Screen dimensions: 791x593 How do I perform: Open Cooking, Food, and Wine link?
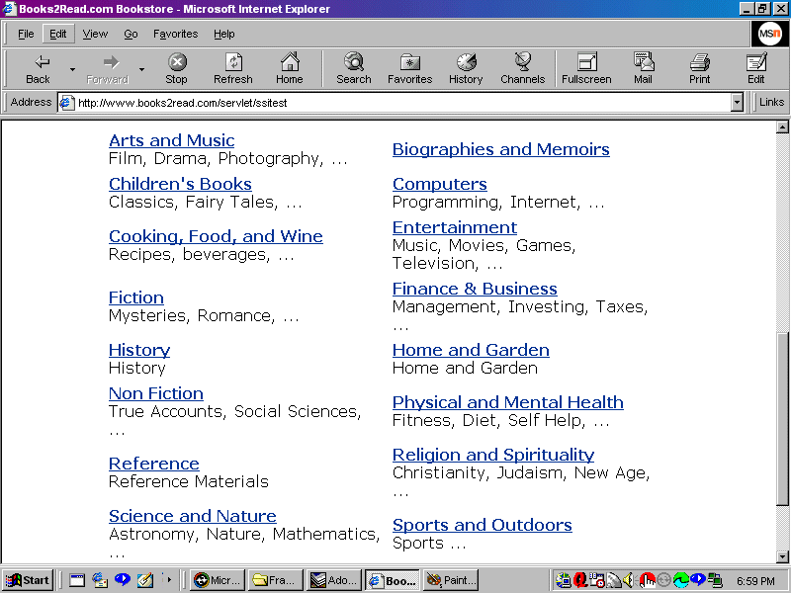pyautogui.click(x=216, y=236)
